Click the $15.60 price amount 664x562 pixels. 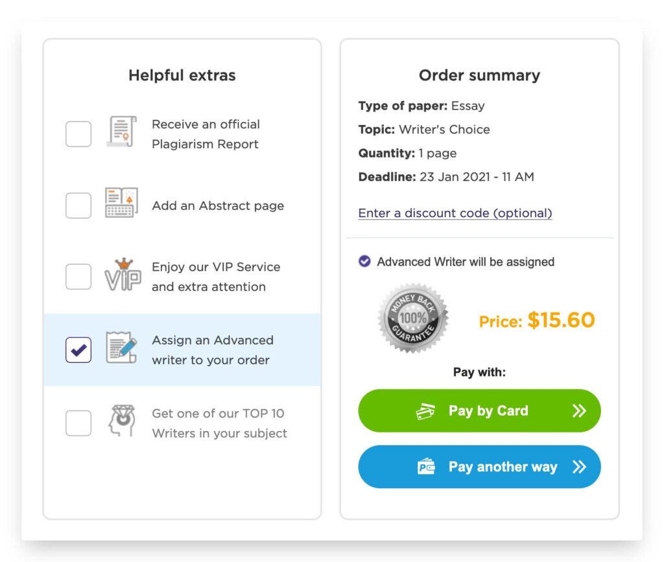click(x=561, y=320)
